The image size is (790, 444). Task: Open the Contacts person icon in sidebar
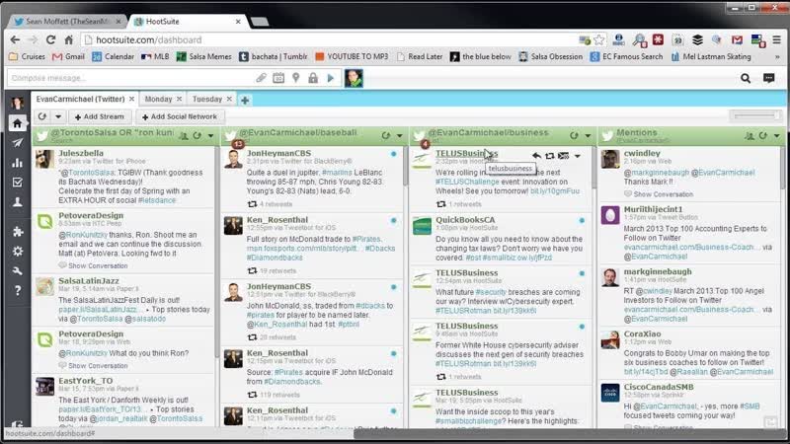pyautogui.click(x=17, y=202)
